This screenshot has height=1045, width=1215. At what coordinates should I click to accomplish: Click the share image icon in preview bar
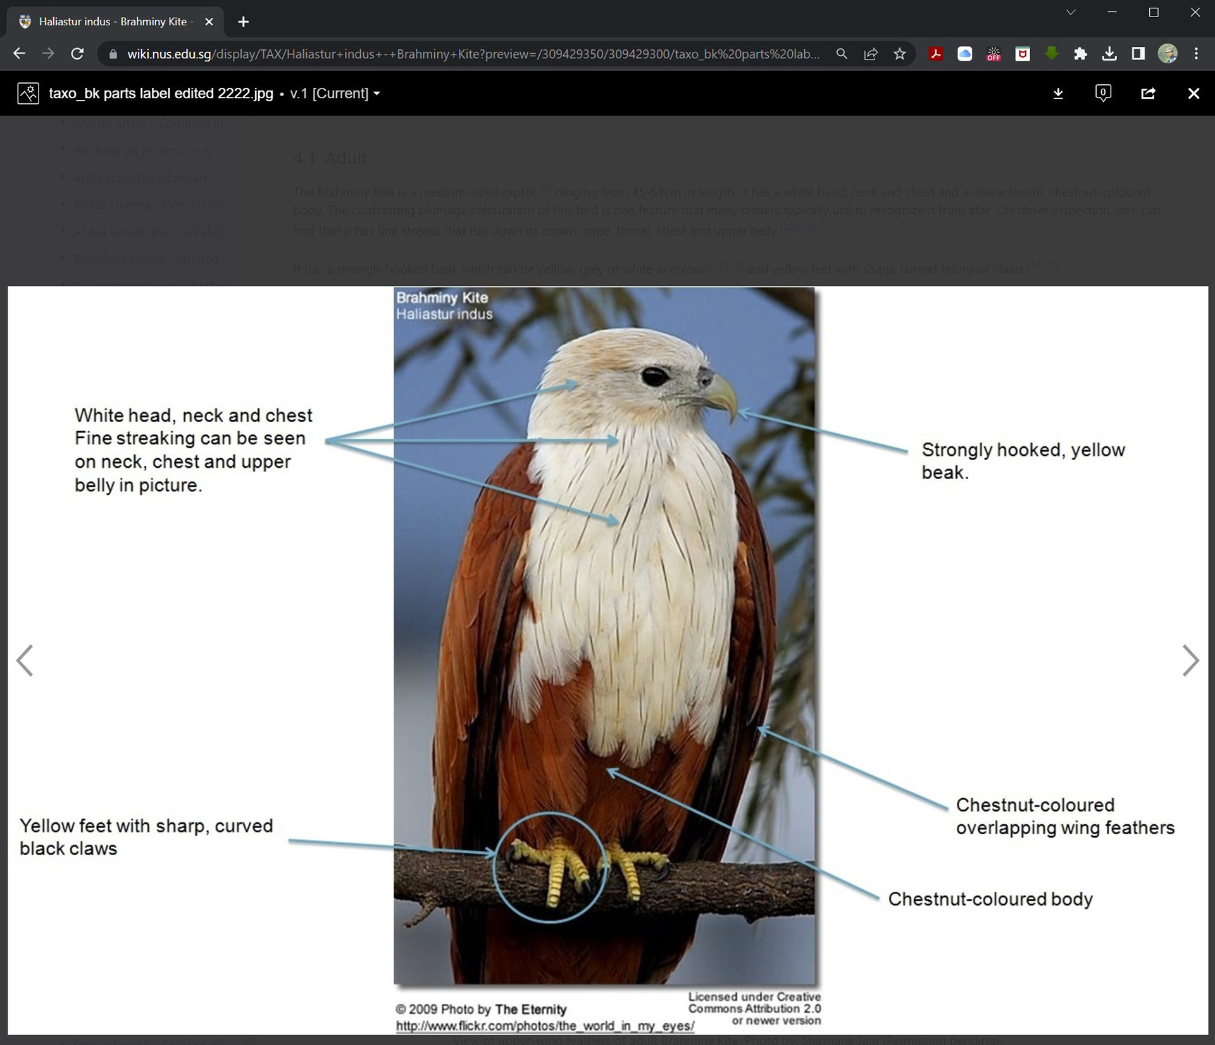[x=1148, y=94]
